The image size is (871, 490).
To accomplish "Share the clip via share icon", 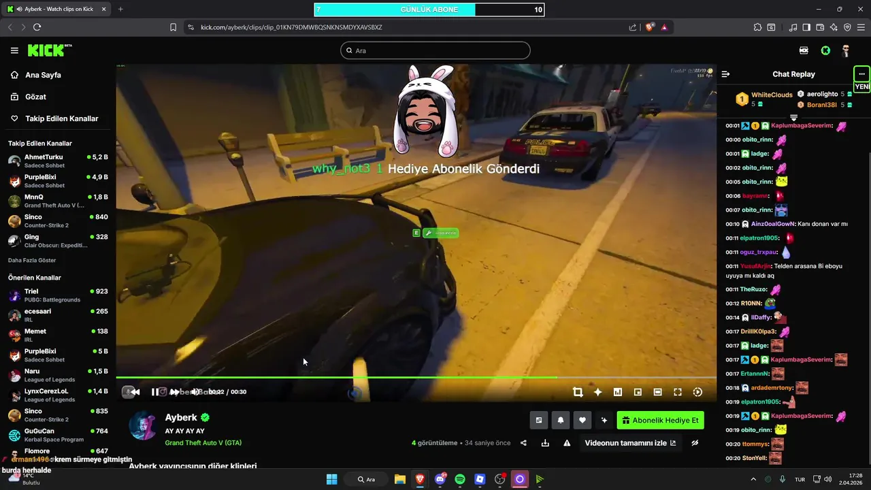I will (x=523, y=443).
